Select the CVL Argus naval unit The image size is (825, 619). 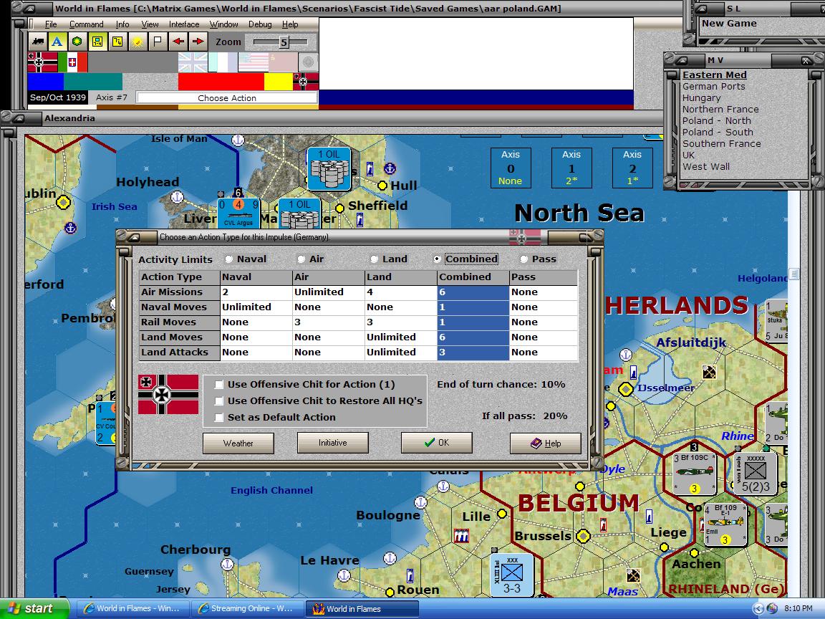pyautogui.click(x=238, y=213)
